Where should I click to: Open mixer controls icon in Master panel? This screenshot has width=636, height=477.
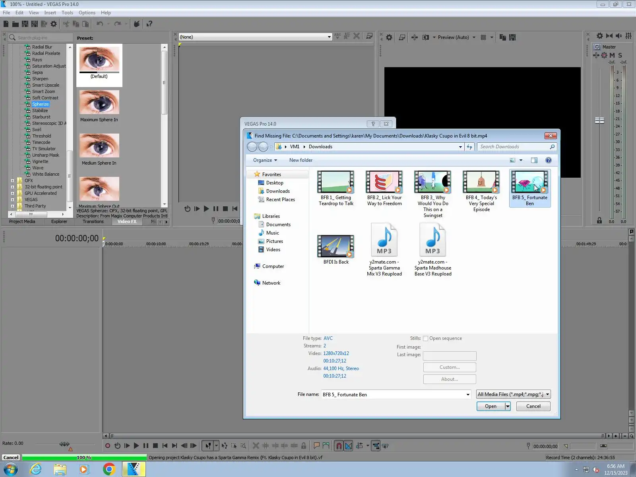click(628, 36)
